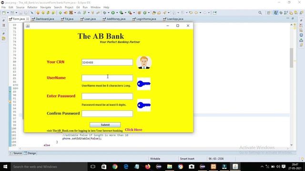The height and width of the screenshot is (171, 305).
Task: Open the notification center icon
Action: pos(284,167)
